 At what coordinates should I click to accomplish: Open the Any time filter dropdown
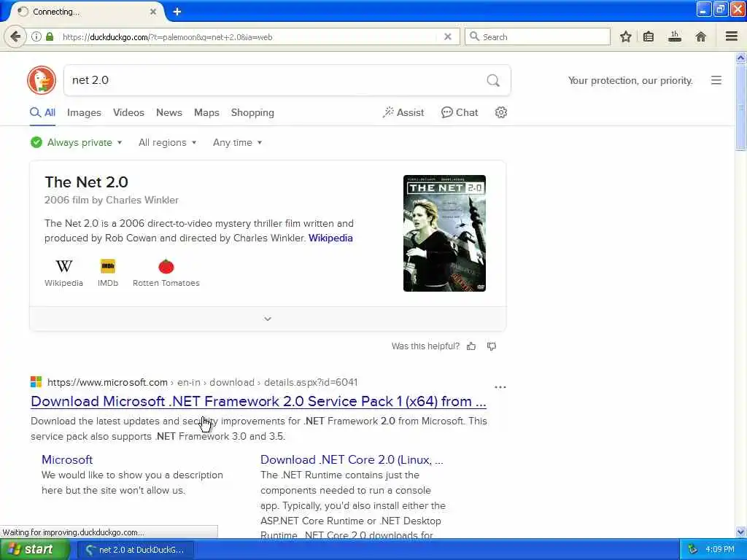coord(237,142)
